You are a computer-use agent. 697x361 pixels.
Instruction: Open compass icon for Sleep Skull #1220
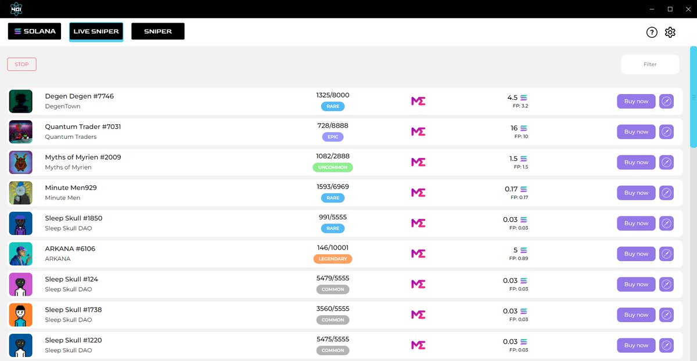(x=667, y=345)
